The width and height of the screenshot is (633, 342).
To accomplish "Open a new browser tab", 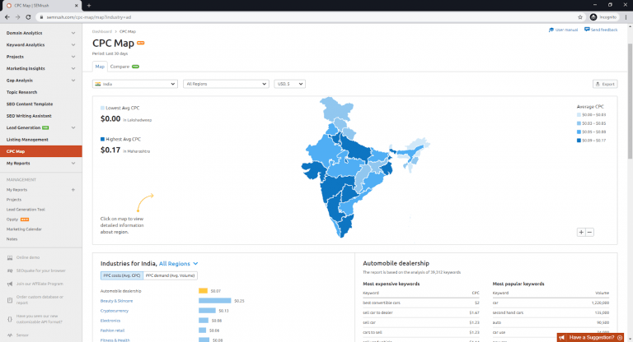I will click(89, 6).
